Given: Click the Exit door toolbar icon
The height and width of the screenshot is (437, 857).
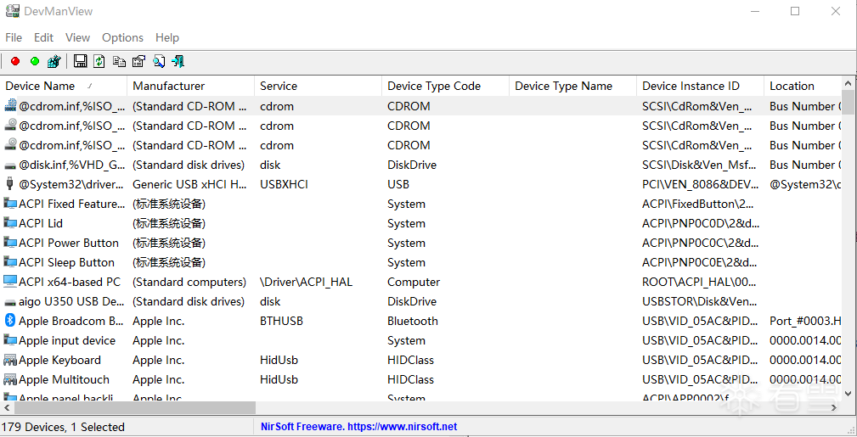Looking at the screenshot, I should point(178,61).
